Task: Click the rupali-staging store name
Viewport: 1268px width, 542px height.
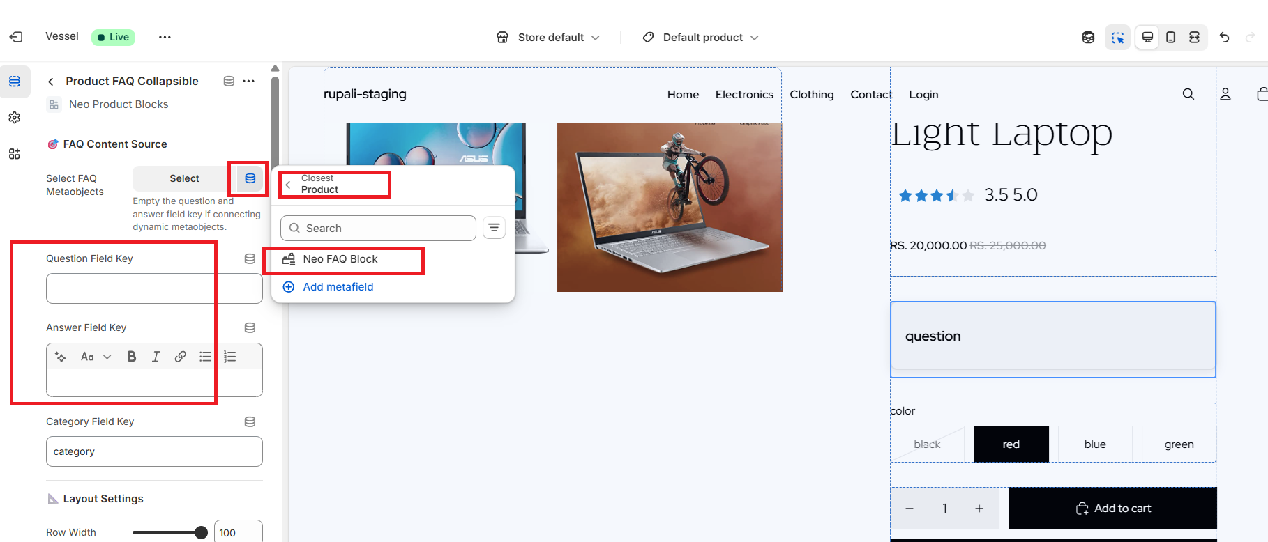Action: click(x=365, y=94)
